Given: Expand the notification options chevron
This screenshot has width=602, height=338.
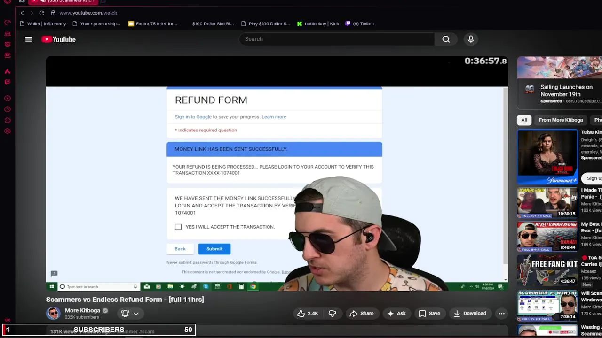Looking at the screenshot, I should 136,313.
